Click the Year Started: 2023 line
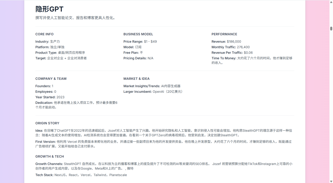Screen dimensions: 333x183 (x=50, y=97)
